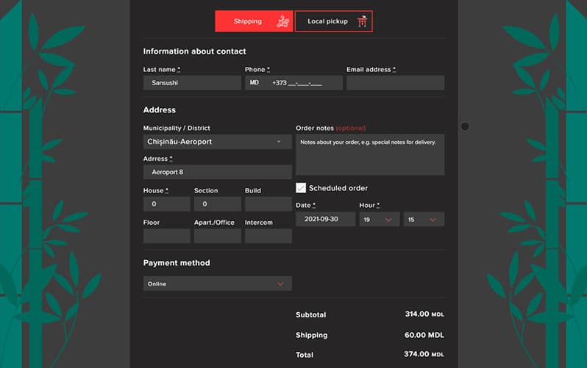
Task: Open the minutes dropdown showing 15
Action: pyautogui.click(x=424, y=219)
